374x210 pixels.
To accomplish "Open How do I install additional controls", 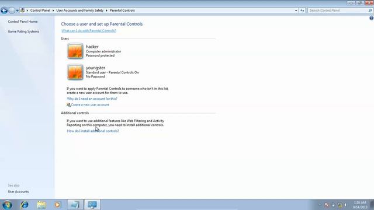I will coord(93,131).
